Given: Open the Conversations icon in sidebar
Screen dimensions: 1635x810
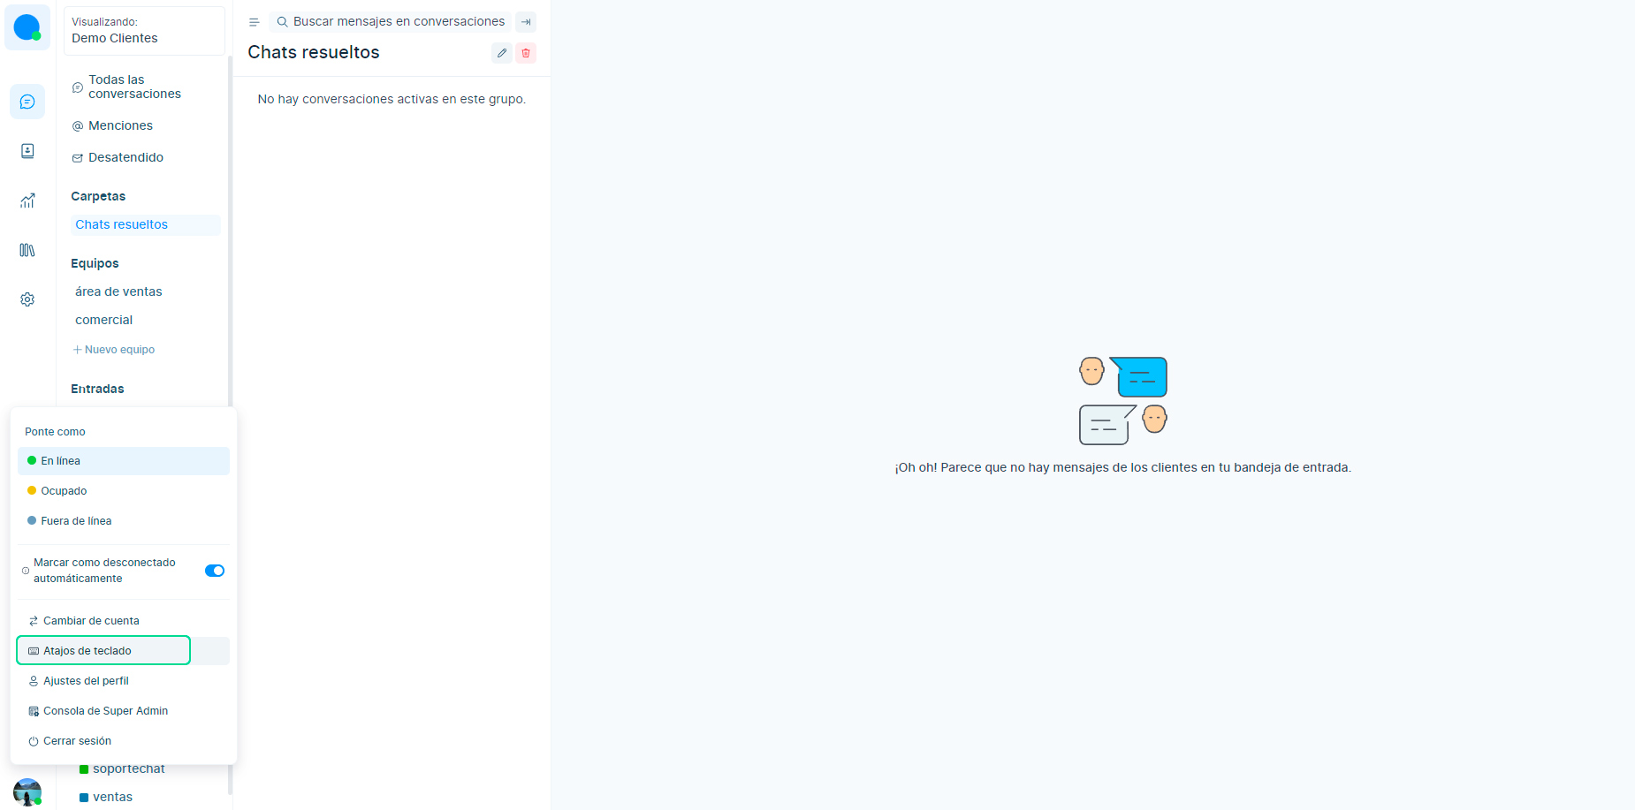Looking at the screenshot, I should (27, 102).
